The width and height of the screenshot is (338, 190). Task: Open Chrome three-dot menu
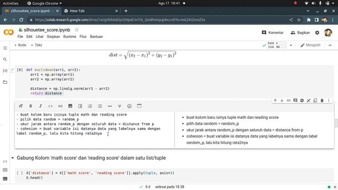click(333, 20)
